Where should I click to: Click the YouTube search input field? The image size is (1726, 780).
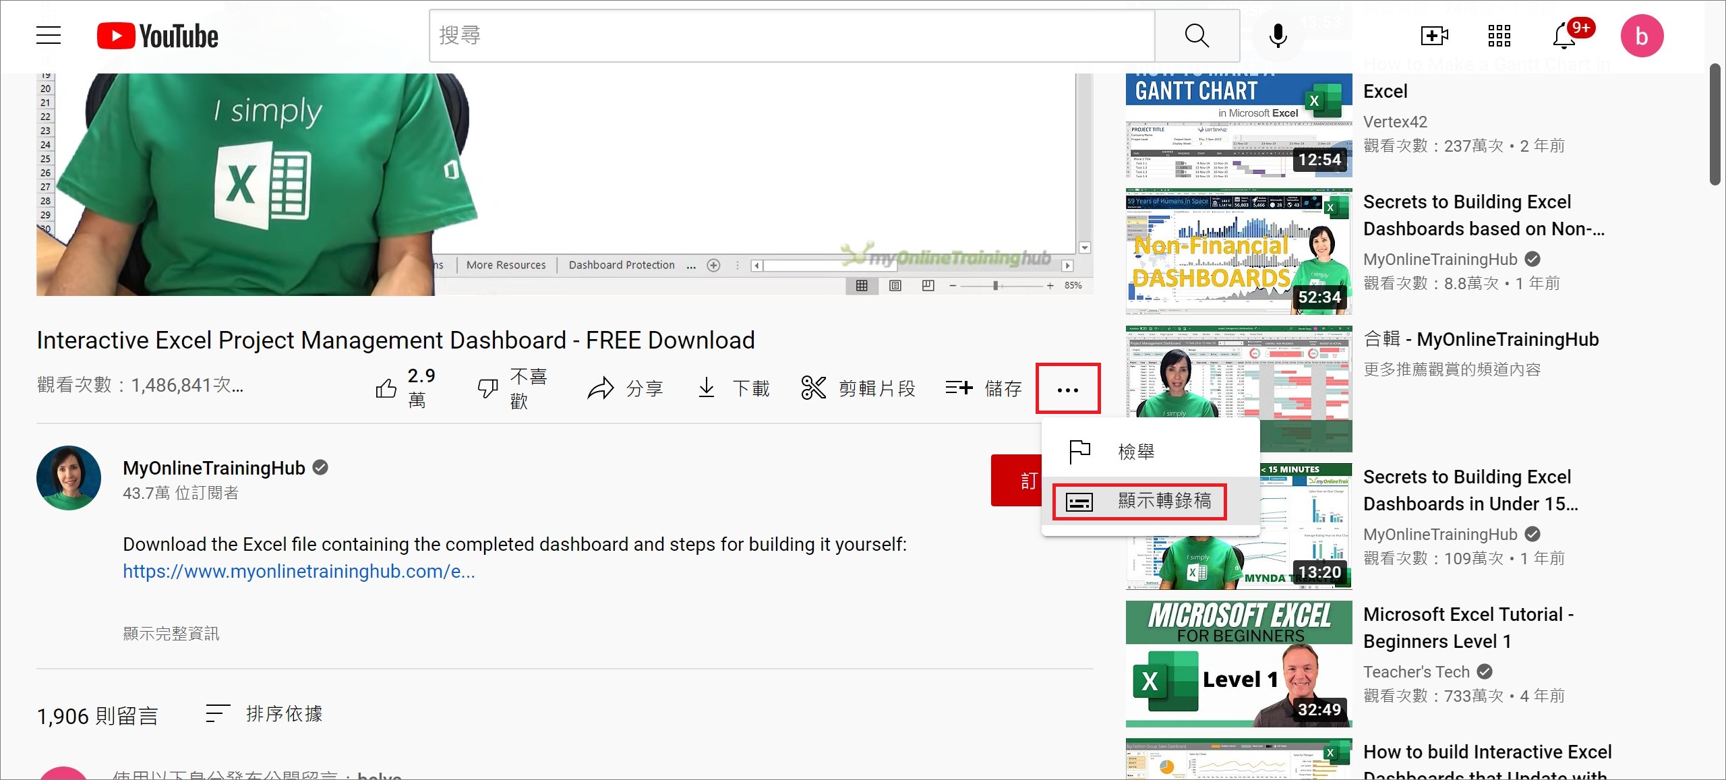tap(790, 35)
